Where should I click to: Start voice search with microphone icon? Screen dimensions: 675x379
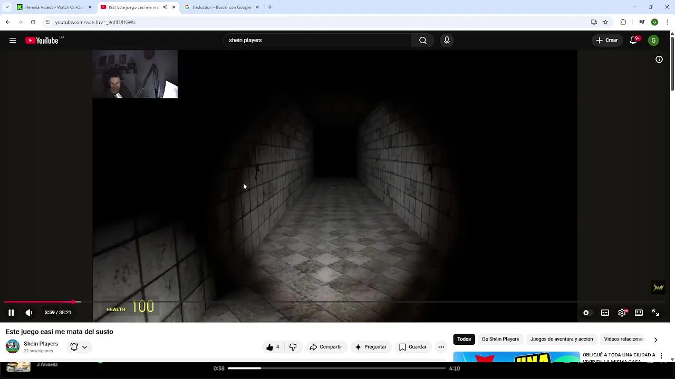[x=447, y=41]
